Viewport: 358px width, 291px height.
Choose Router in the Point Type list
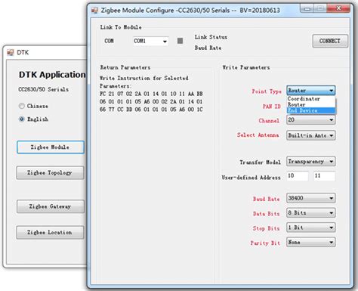(311, 104)
